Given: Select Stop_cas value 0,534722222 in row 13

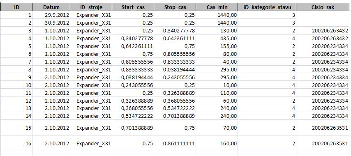Looking at the screenshot, I should [x=175, y=108].
